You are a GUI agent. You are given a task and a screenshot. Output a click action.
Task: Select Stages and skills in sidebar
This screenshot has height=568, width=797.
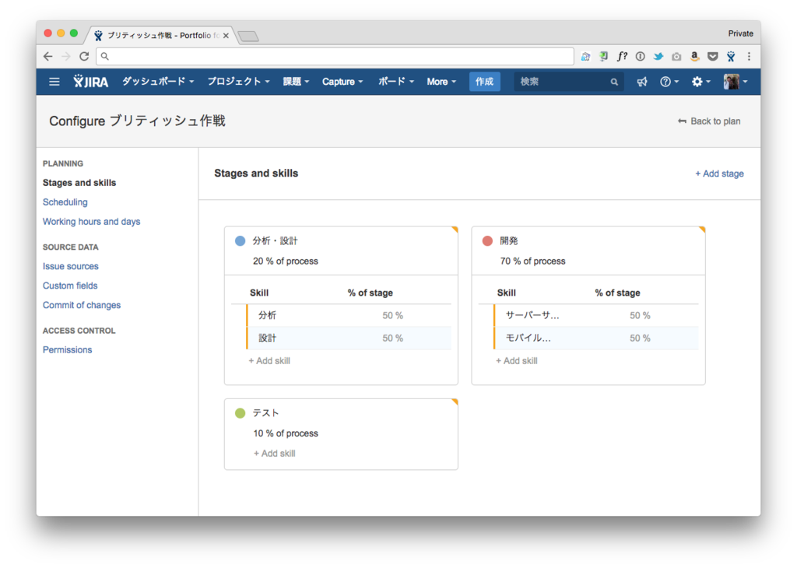point(79,183)
